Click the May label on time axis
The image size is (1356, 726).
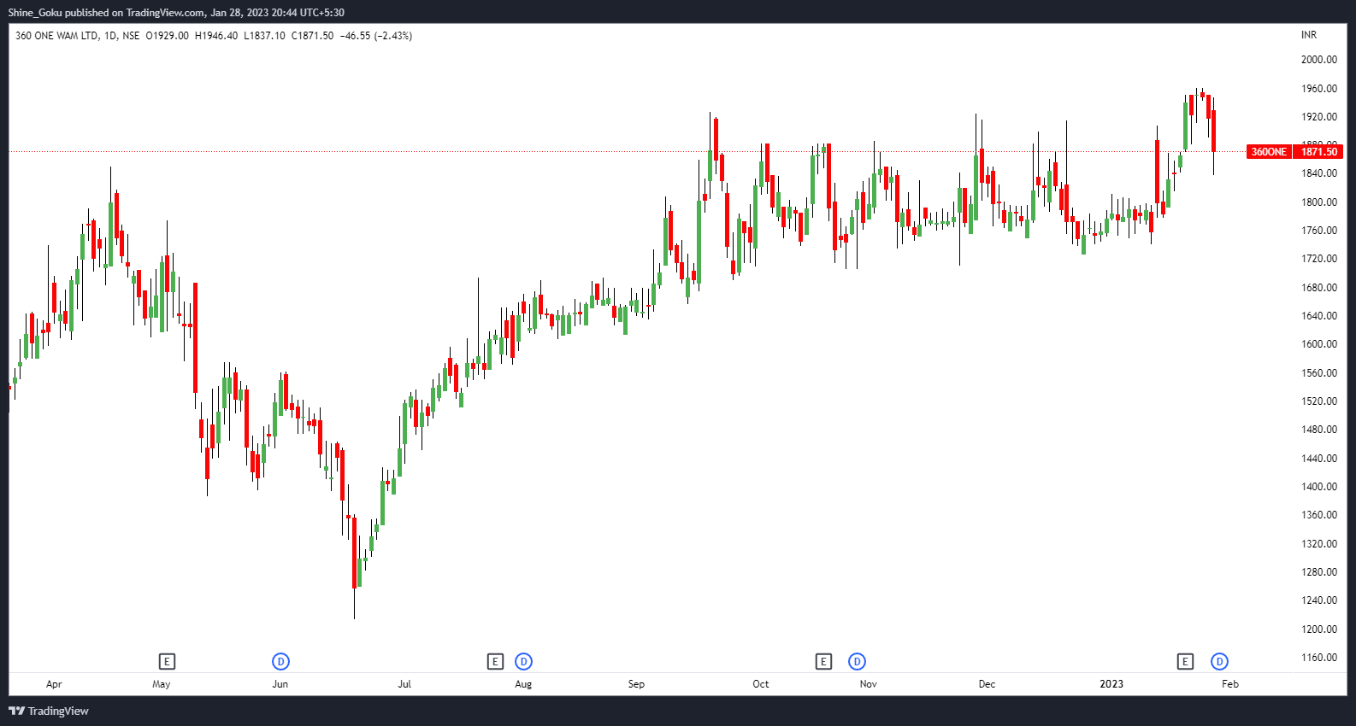[x=162, y=684]
